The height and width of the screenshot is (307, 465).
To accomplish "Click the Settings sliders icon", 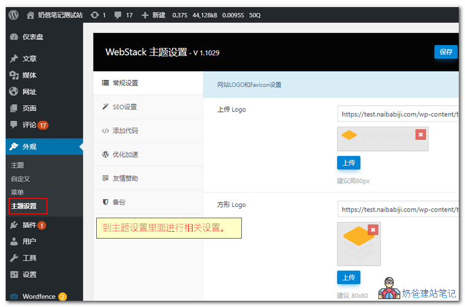I will (14, 274).
